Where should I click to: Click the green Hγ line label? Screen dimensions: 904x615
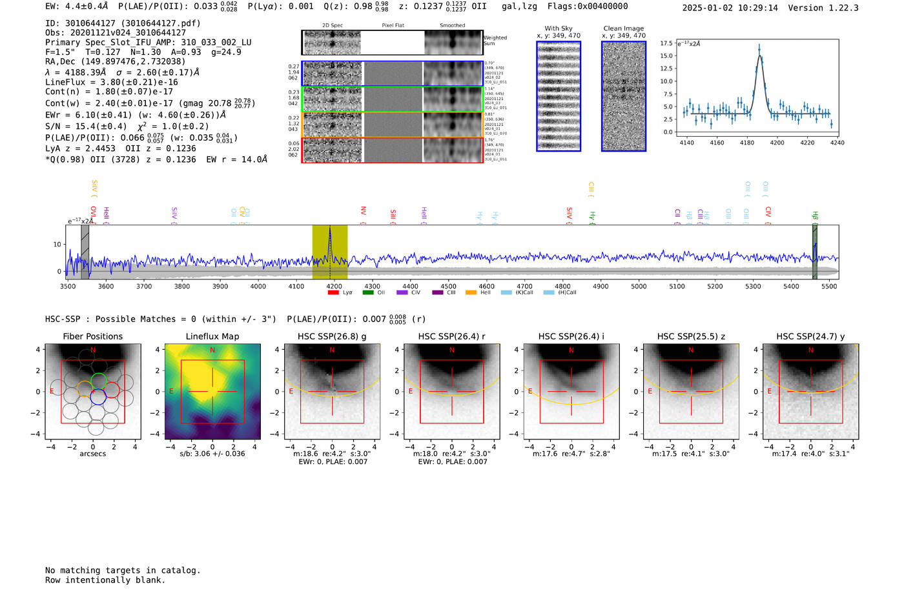pos(592,216)
